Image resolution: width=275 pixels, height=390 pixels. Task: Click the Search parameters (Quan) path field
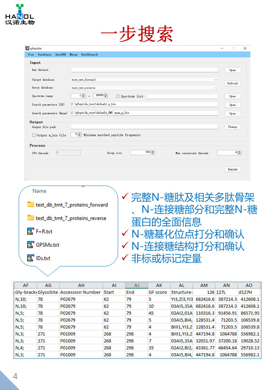[x=144, y=113]
